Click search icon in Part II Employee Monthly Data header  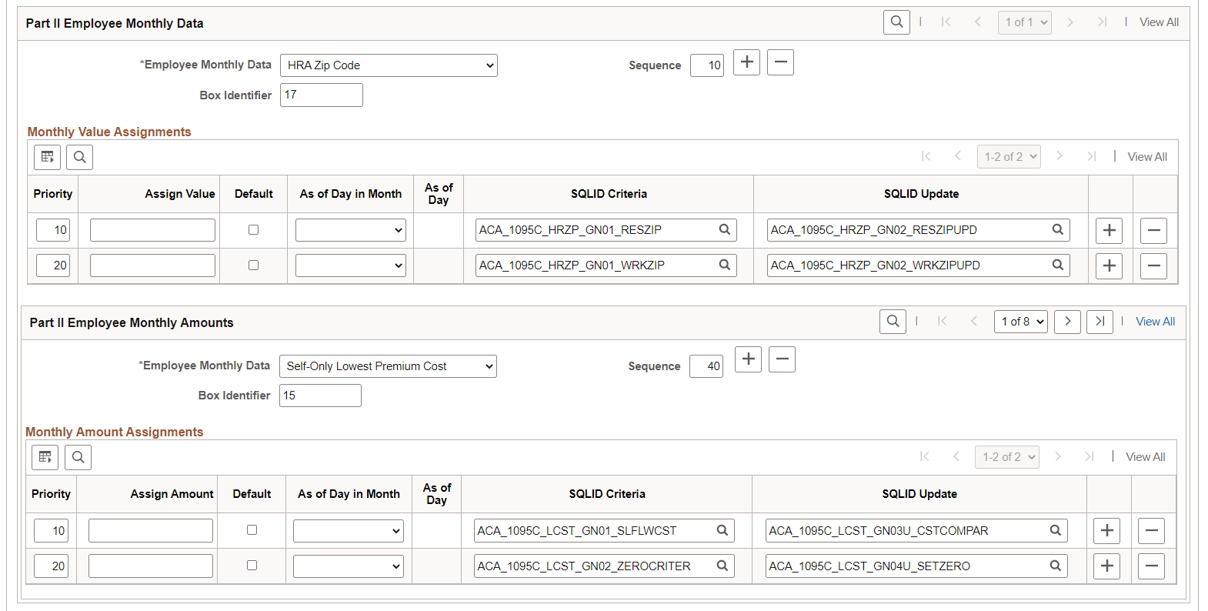point(896,22)
